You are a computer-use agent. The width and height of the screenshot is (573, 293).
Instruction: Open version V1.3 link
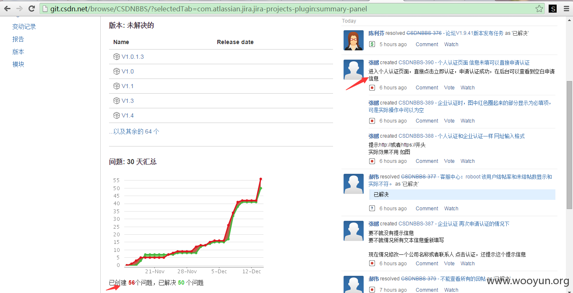[x=128, y=101]
